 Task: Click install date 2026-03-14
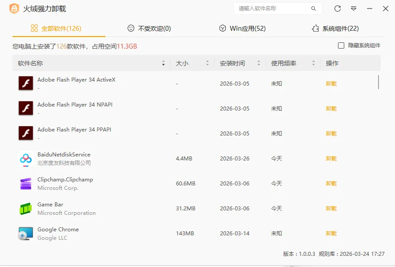235,233
